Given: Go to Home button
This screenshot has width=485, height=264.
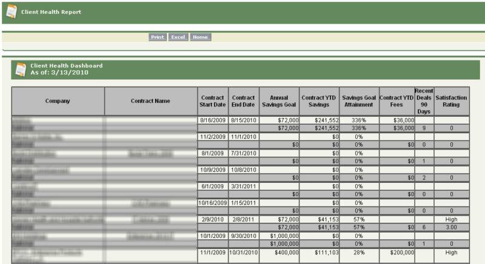Looking at the screenshot, I should [x=201, y=37].
